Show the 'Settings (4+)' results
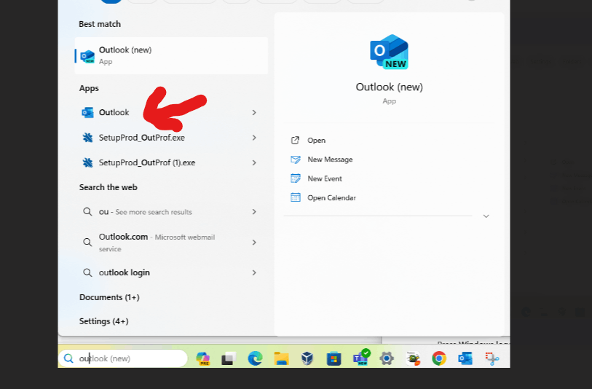Image resolution: width=592 pixels, height=389 pixels. [104, 321]
